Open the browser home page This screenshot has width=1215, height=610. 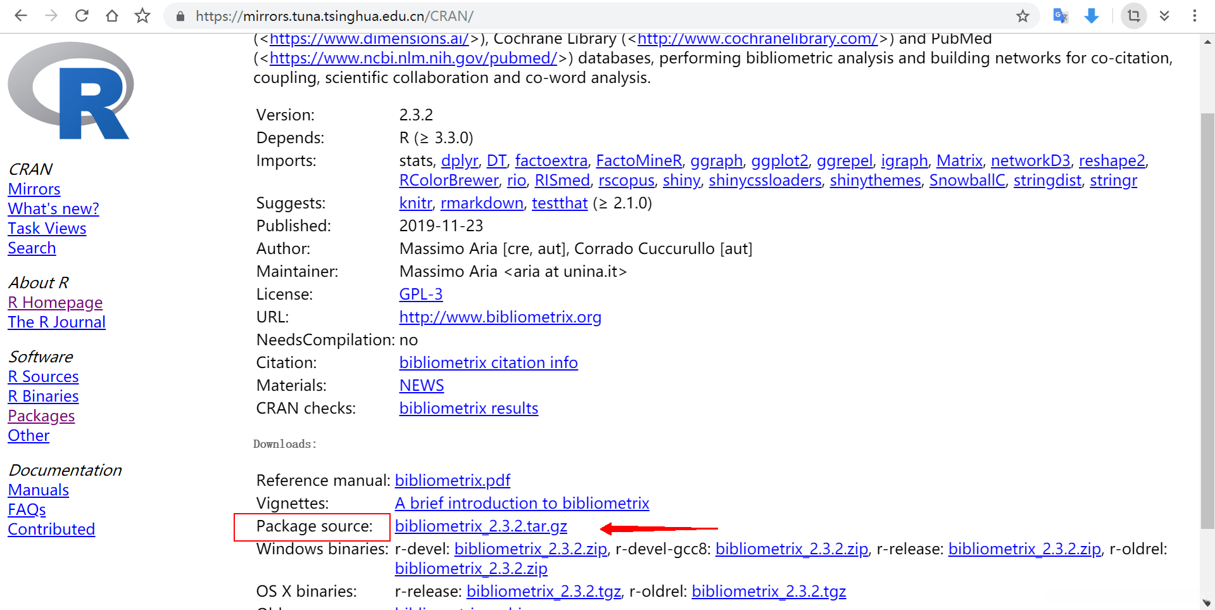click(x=112, y=16)
